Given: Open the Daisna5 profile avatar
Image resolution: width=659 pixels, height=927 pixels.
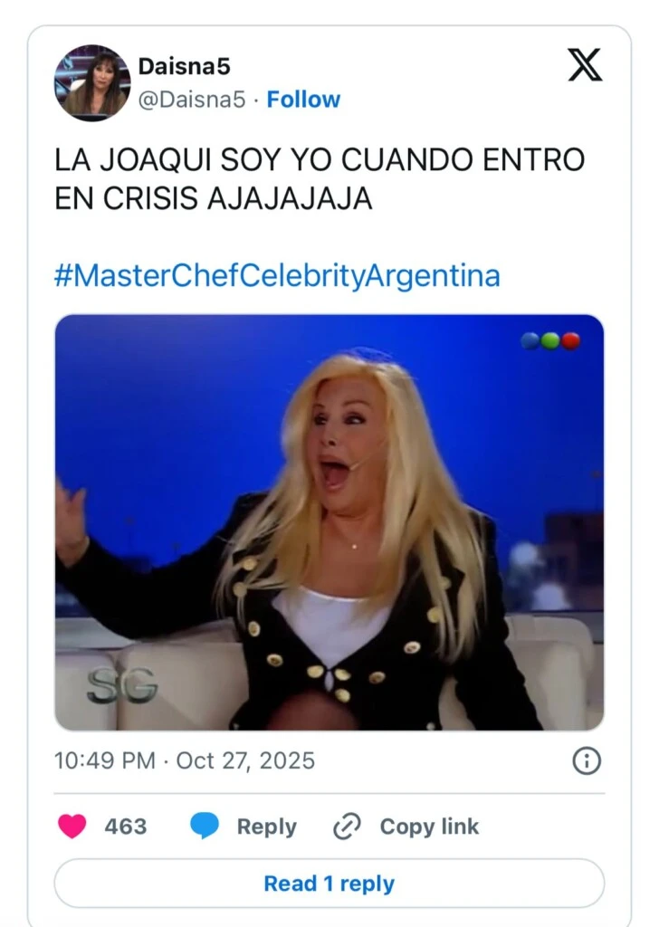Looking at the screenshot, I should 92,82.
